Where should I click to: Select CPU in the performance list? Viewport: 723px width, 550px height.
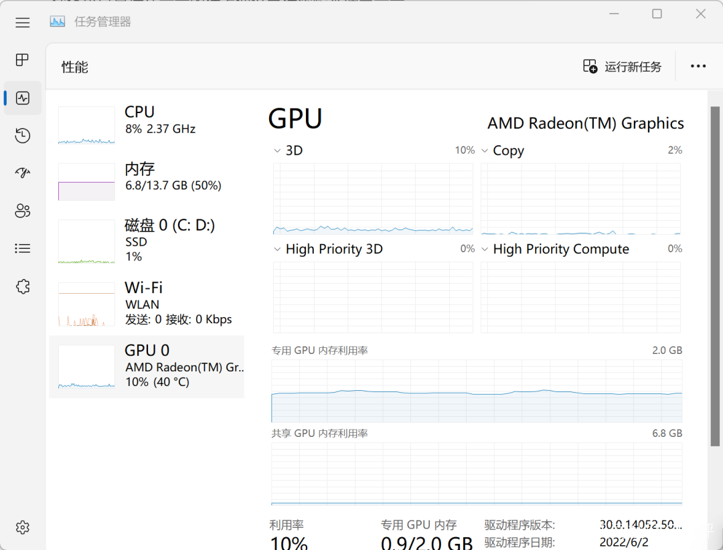pos(147,124)
